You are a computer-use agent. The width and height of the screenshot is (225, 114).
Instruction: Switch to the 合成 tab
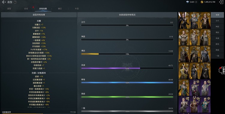click(26, 9)
